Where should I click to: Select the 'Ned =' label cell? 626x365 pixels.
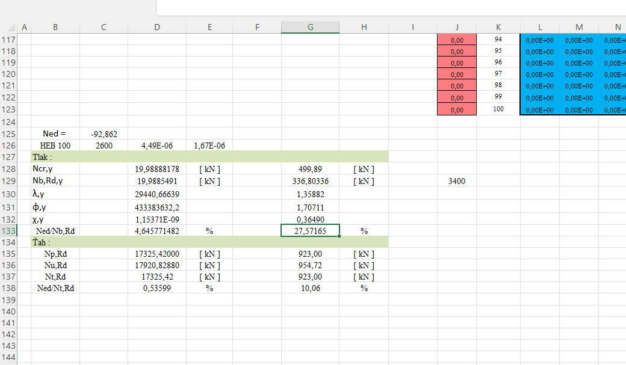[55, 134]
